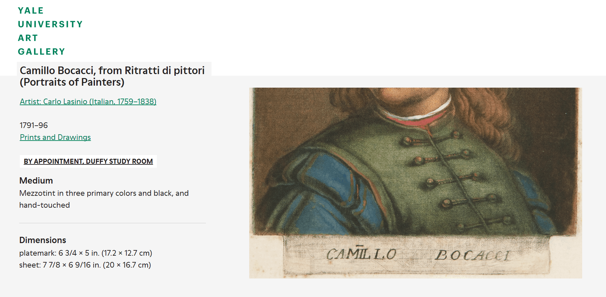Click the word GALLERY in the logo

pyautogui.click(x=41, y=52)
